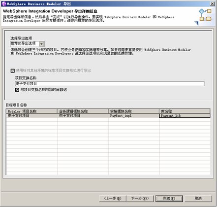
Task: Select the 电子支付项目 cell in Modeler project column
Action: [x=31, y=116]
